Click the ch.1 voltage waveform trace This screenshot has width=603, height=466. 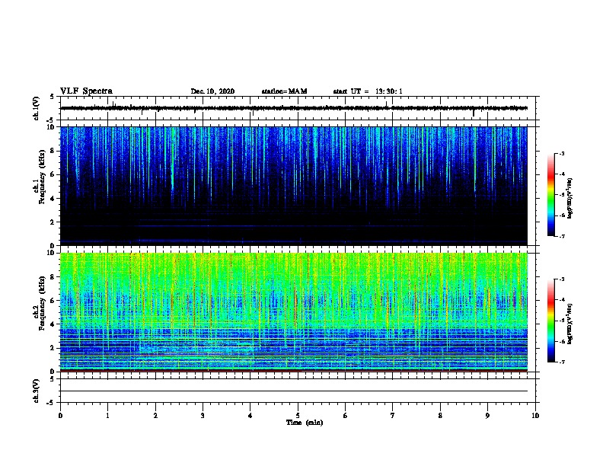click(x=294, y=108)
